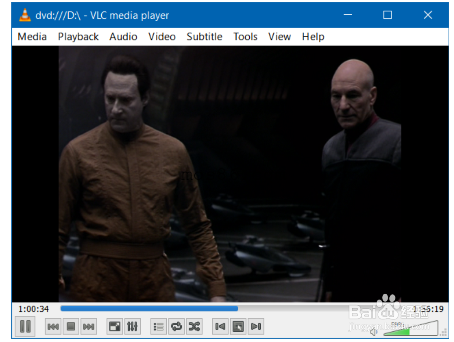Open the Video menu
The height and width of the screenshot is (342, 454).
[162, 37]
